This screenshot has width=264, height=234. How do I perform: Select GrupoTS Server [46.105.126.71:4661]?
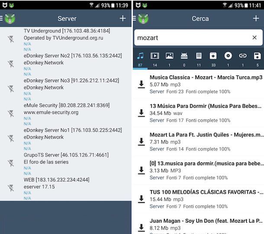(x=66, y=163)
